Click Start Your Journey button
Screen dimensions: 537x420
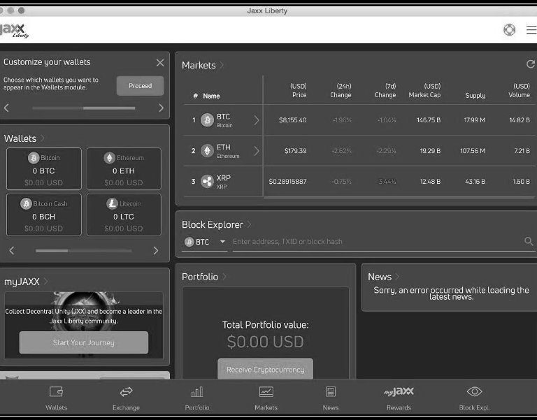[84, 342]
